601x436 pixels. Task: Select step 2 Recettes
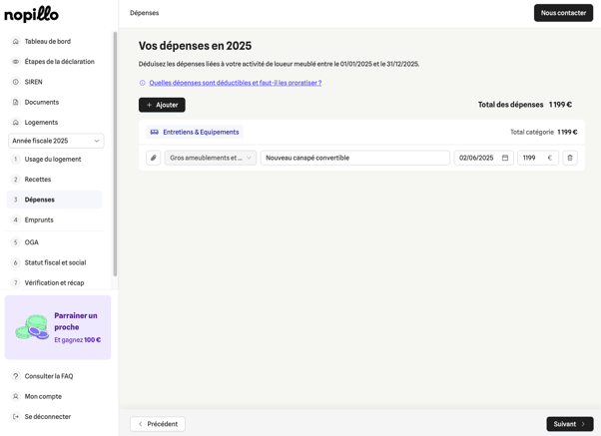[x=38, y=180]
